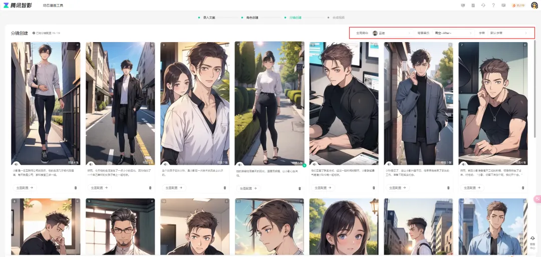Click 生图配置 button on card 3
The height and width of the screenshot is (257, 541).
pyautogui.click(x=174, y=188)
